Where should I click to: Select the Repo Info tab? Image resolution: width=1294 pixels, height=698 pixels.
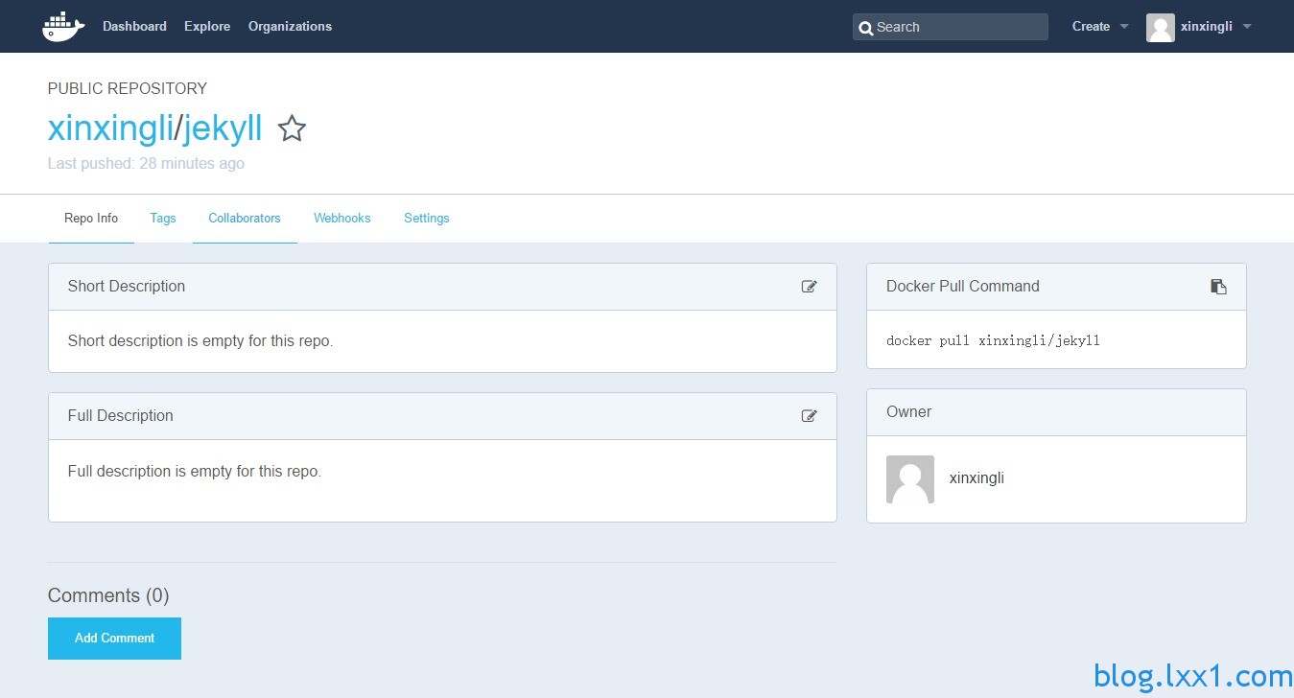(x=91, y=219)
